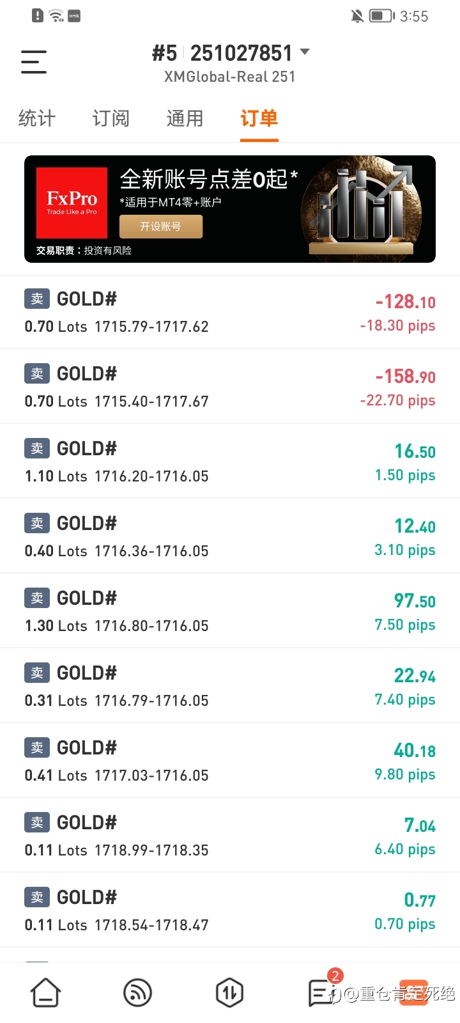The image size is (460, 1023).
Task: Click the FxPro red logo
Action: coord(72,203)
